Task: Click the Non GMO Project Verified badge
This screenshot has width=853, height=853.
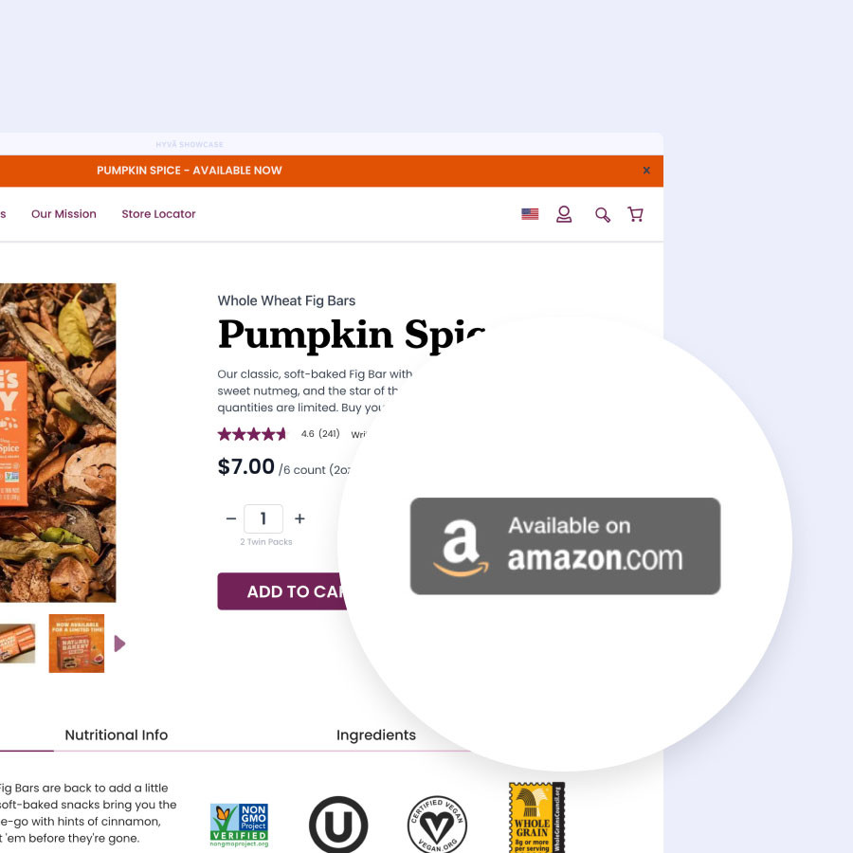Action: [x=240, y=825]
